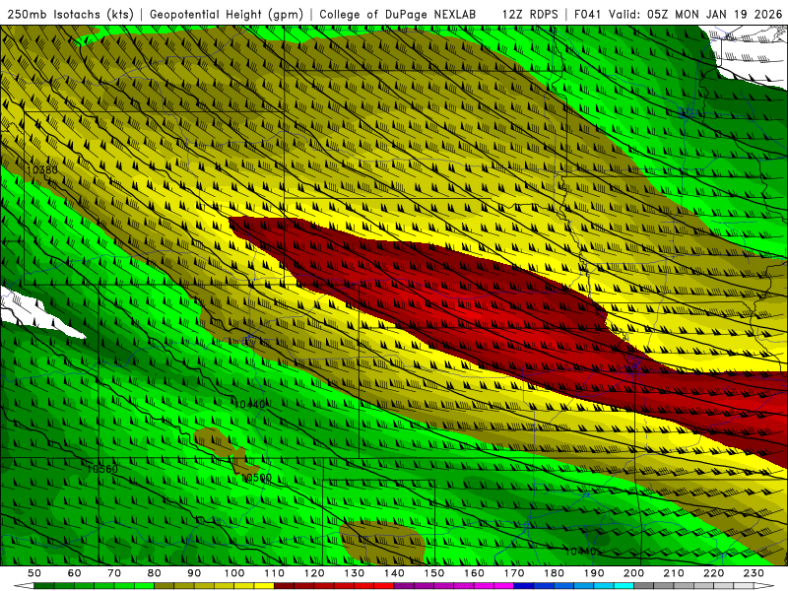This screenshot has width=788, height=591.
Task: Click the '130' legend value
Action: tap(355, 573)
